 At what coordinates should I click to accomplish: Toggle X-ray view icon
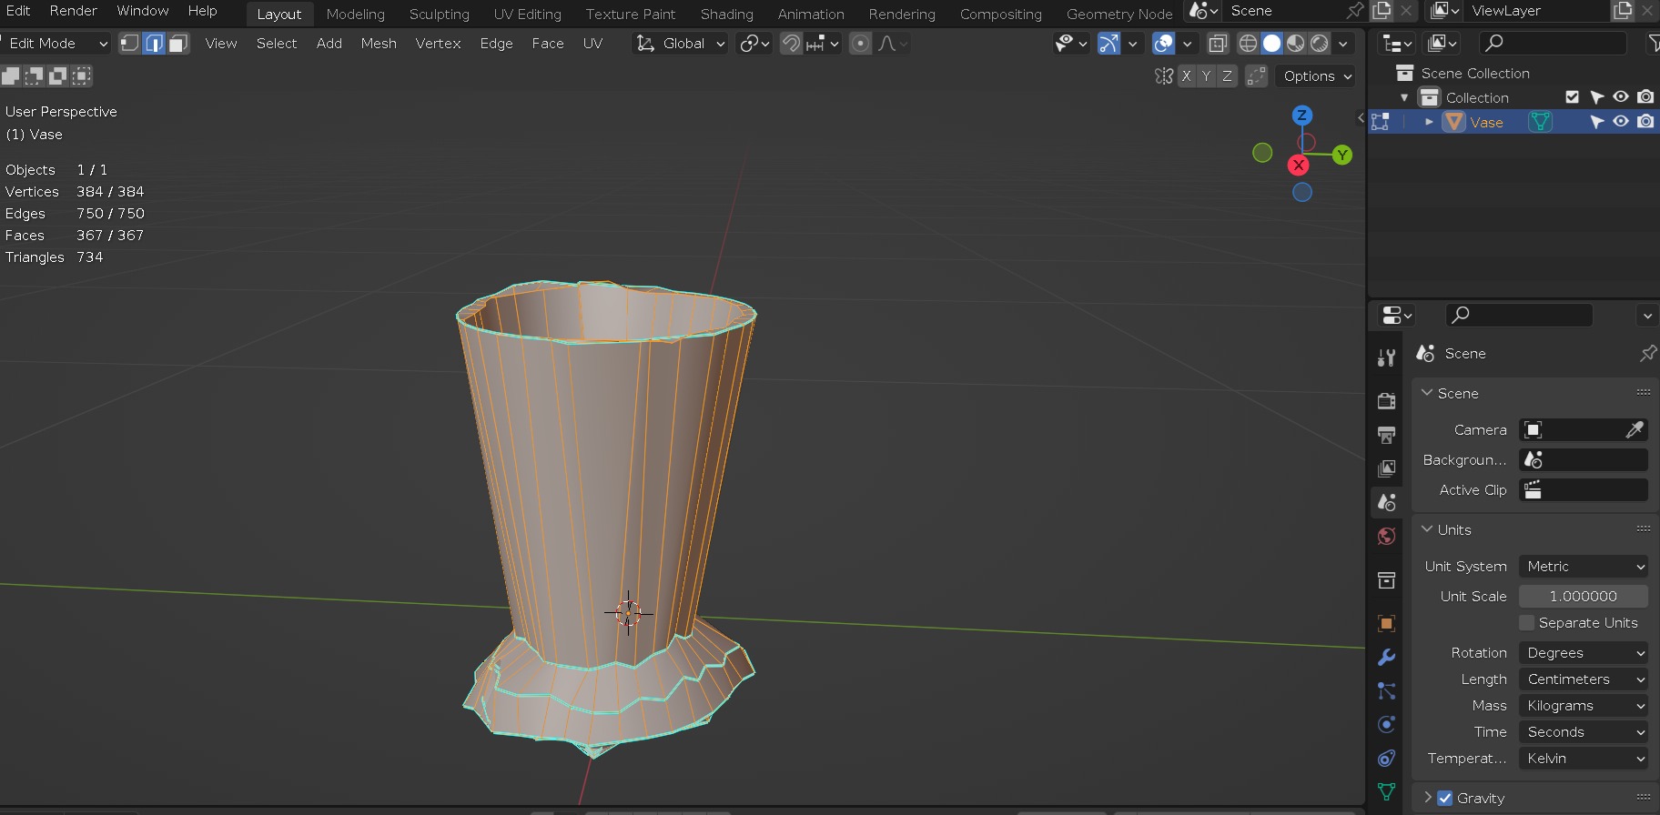[1218, 44]
